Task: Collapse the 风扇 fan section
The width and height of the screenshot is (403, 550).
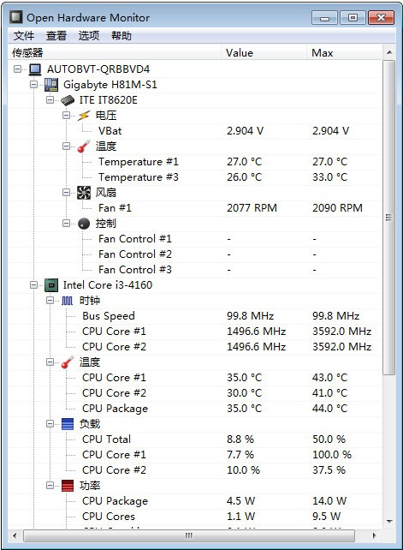Action: [x=66, y=192]
